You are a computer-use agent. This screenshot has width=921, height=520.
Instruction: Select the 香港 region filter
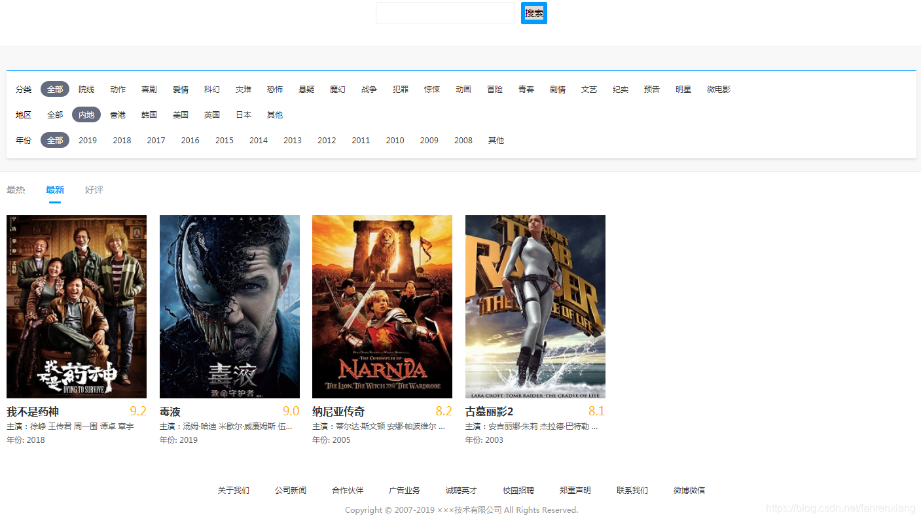pyautogui.click(x=118, y=114)
